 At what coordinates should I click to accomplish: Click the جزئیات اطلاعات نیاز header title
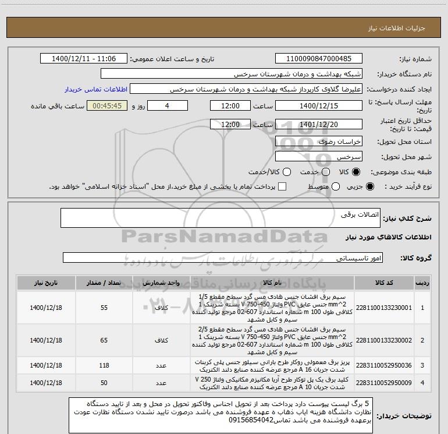point(397,28)
